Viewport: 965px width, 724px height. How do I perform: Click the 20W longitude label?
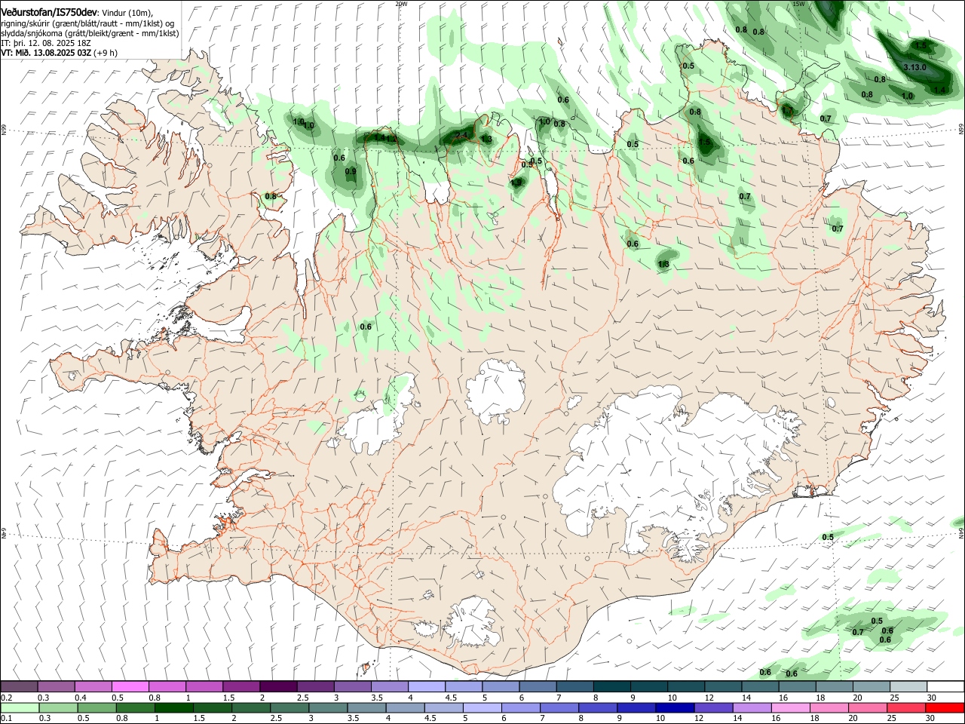pyautogui.click(x=401, y=4)
